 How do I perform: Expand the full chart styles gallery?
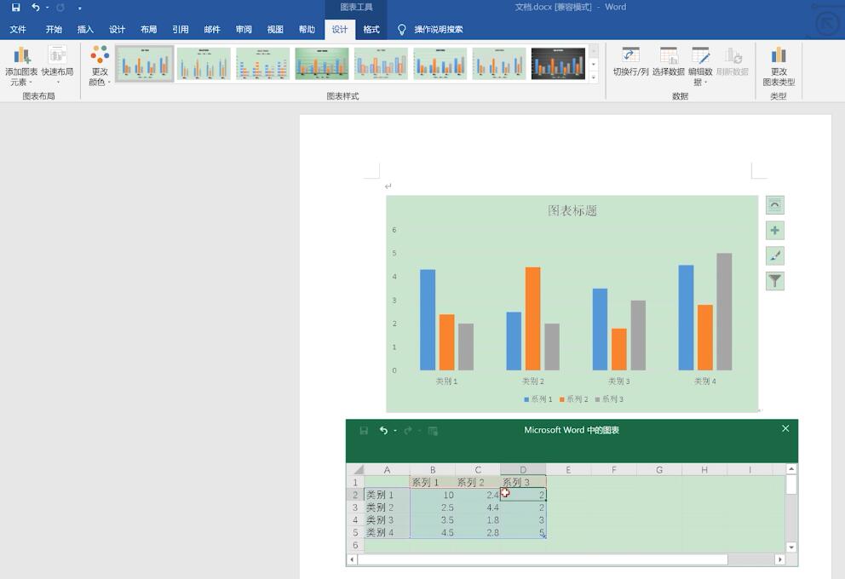click(594, 77)
